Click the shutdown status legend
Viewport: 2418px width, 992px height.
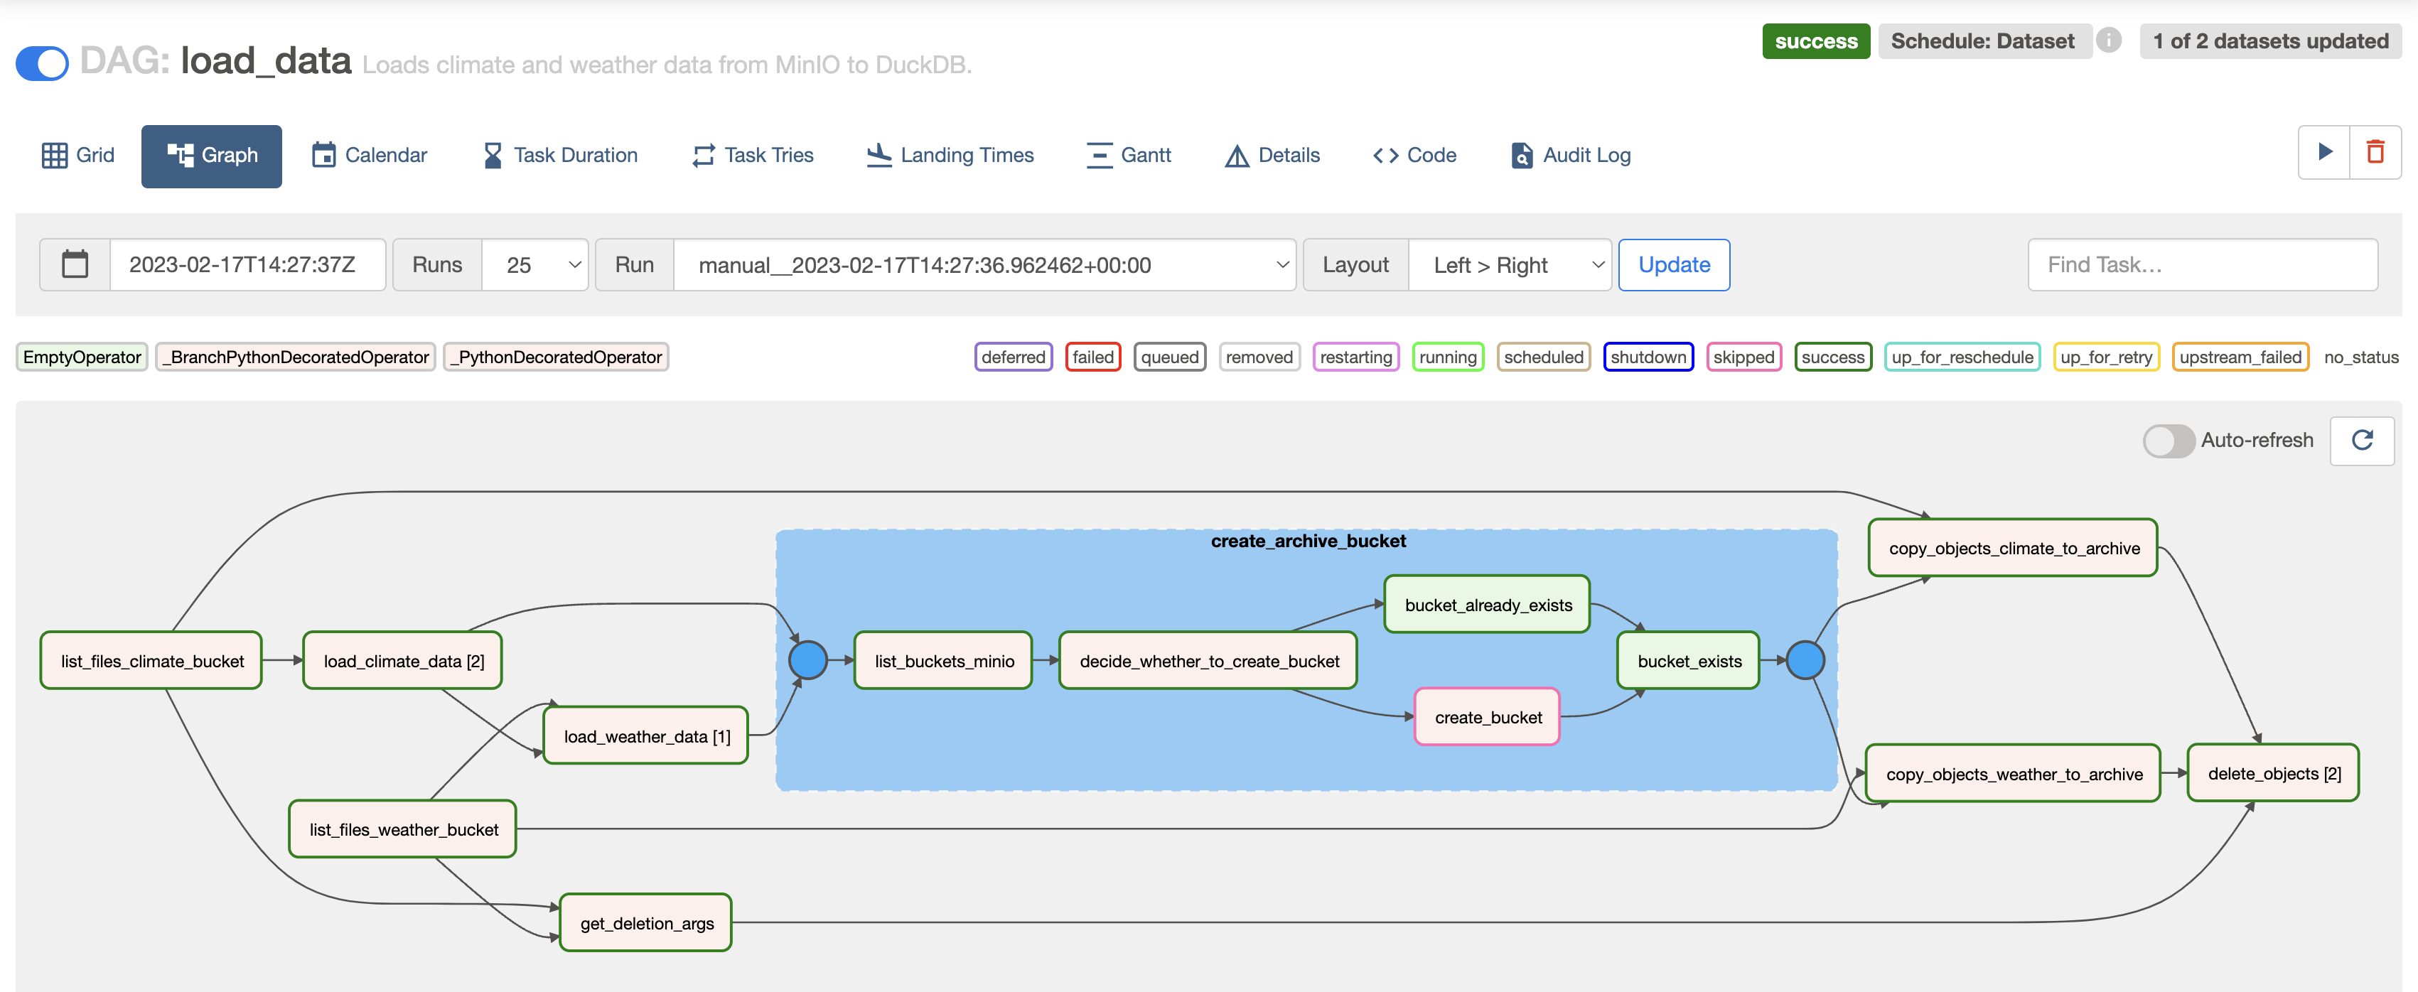[1648, 357]
